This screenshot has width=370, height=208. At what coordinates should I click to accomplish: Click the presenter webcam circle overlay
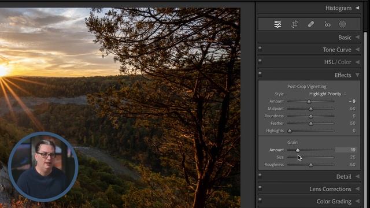[43, 167]
